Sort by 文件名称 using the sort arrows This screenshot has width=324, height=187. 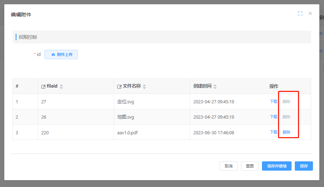(144, 87)
